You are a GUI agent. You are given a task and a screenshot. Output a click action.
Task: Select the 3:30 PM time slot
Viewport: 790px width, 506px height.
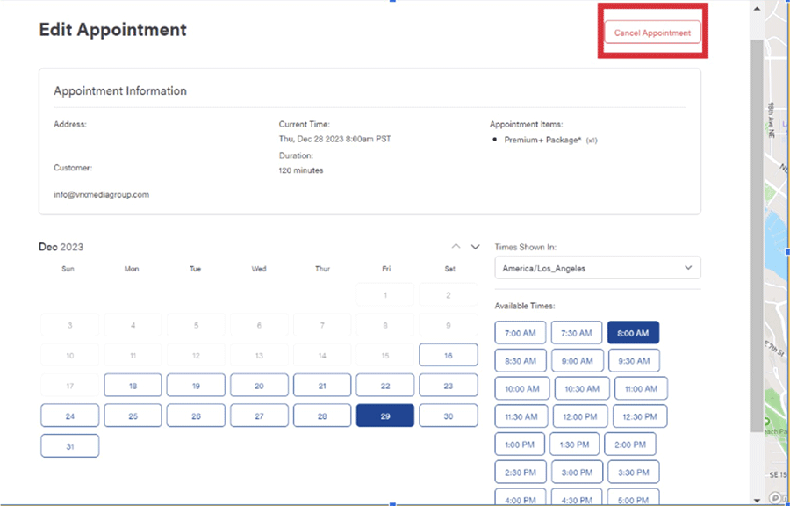point(633,473)
